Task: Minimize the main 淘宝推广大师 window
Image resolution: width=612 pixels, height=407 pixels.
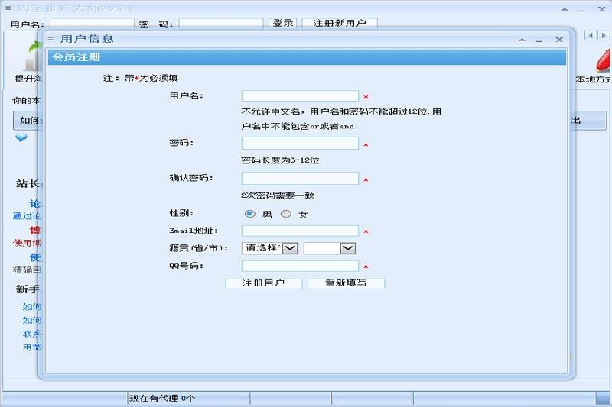Action: click(x=581, y=10)
